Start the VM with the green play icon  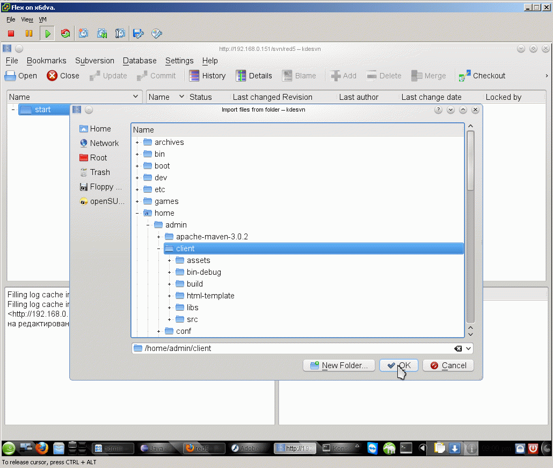pos(47,33)
